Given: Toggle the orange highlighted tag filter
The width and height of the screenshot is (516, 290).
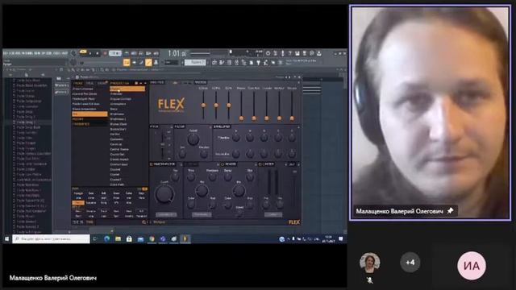Looking at the screenshot, I should coord(78,203).
